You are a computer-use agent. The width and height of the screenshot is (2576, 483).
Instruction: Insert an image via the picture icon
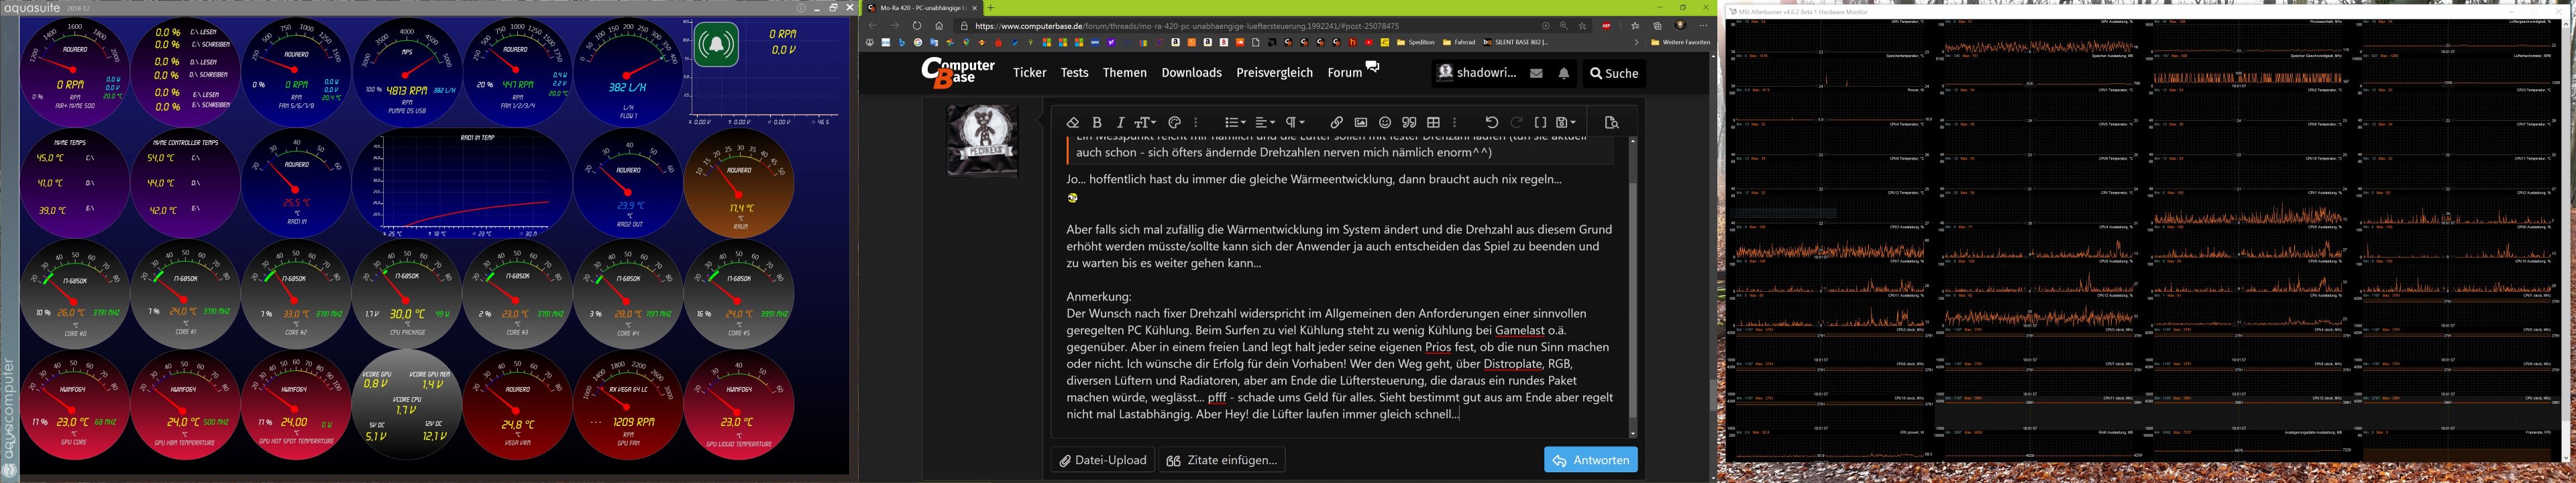(x=1361, y=122)
